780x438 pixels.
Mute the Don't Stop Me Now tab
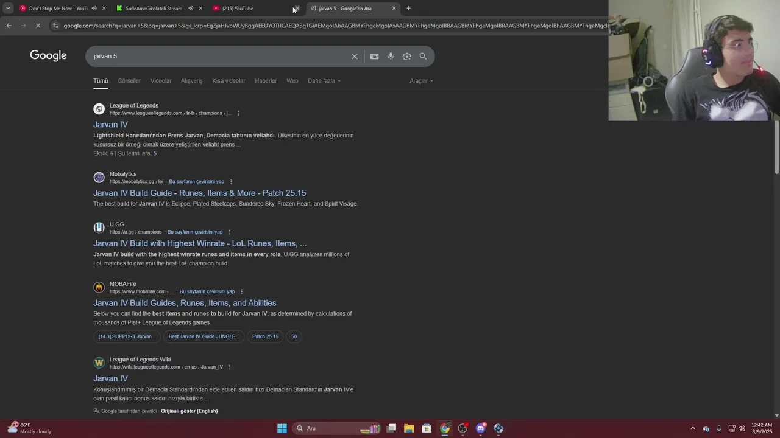pos(94,8)
